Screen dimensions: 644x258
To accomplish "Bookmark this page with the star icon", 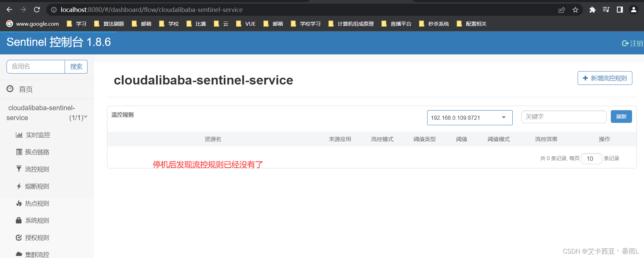I will (576, 10).
